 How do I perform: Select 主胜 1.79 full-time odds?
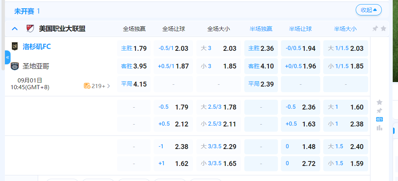[134, 48]
